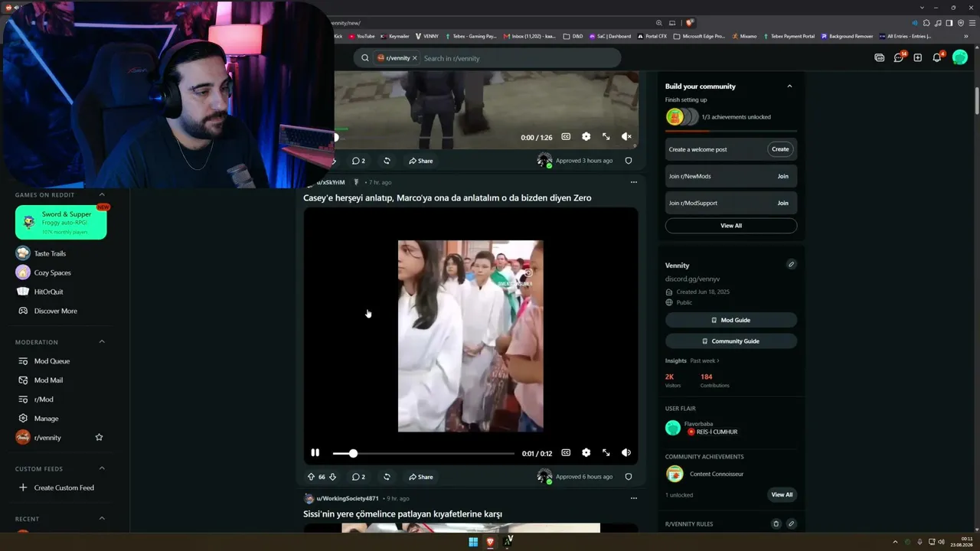
Task: Open comments on post approved 3 hours ago
Action: (x=358, y=161)
